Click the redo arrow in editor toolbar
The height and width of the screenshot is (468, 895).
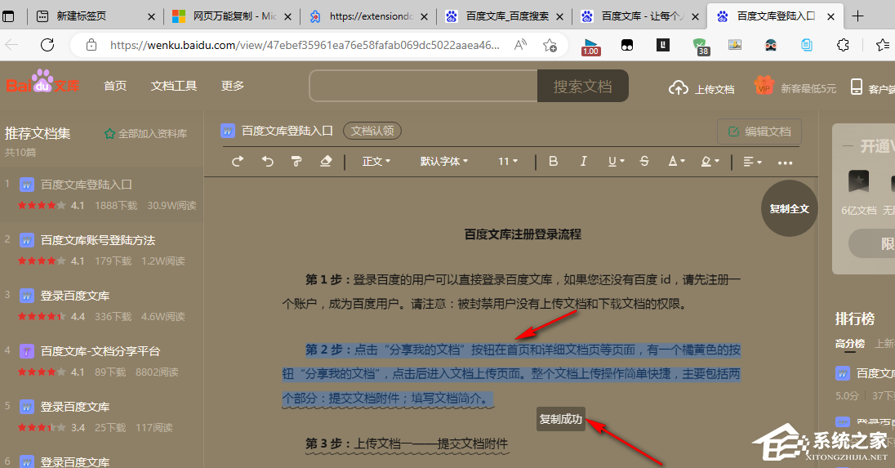[238, 162]
